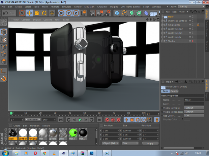This screenshot has width=209, height=156.
Task: Click the Undo arrow icon
Action: point(5,13)
